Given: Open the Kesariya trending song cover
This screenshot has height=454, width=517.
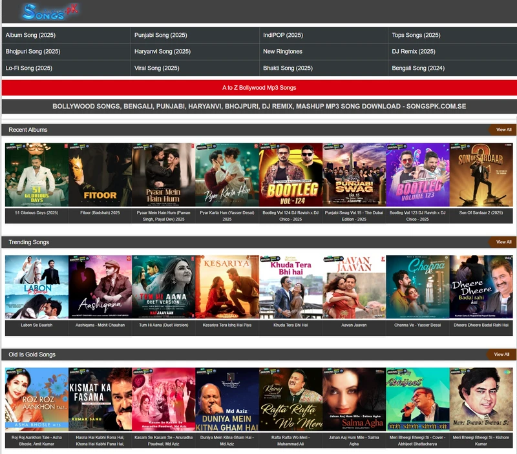Looking at the screenshot, I should click(227, 287).
